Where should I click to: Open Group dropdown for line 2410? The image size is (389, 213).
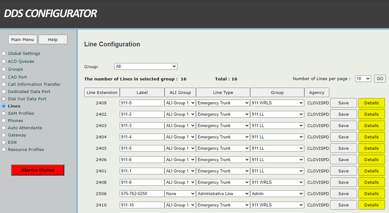click(x=277, y=205)
